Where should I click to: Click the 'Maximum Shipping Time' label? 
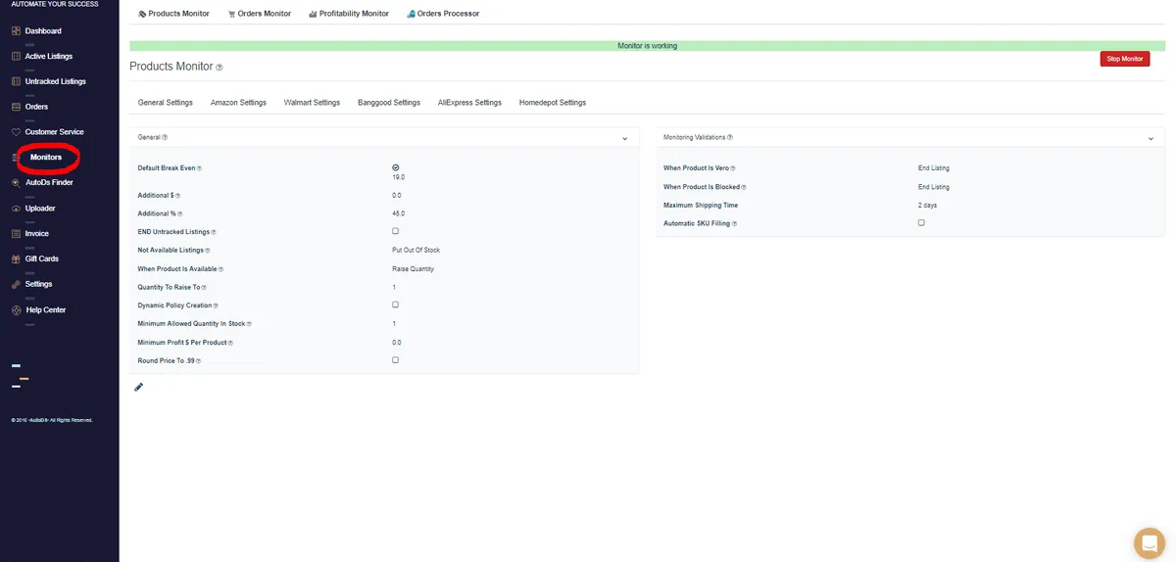(701, 206)
